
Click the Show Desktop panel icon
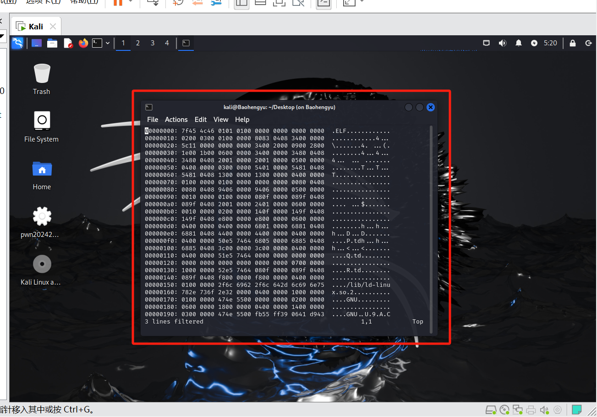[37, 43]
